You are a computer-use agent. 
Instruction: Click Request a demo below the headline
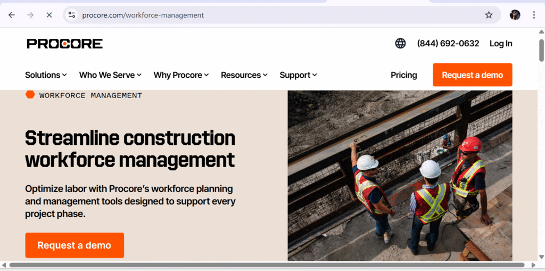click(x=75, y=245)
